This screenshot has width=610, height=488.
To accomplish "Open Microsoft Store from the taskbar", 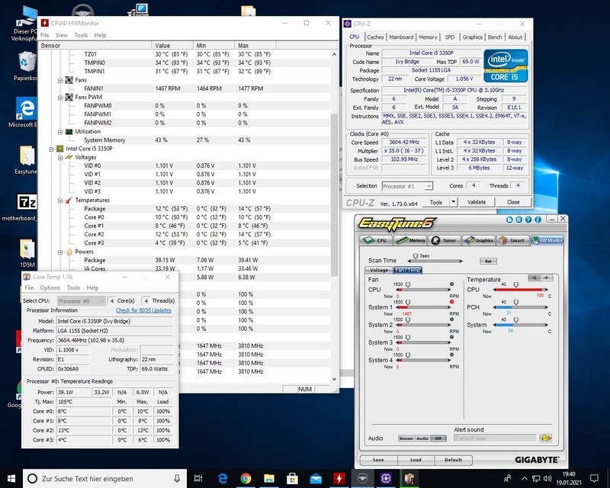I will tap(292, 478).
